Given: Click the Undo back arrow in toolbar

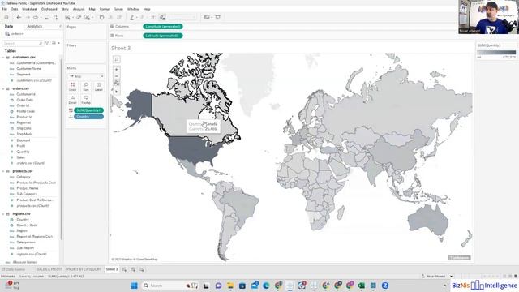Looking at the screenshot, I should coord(19,17).
